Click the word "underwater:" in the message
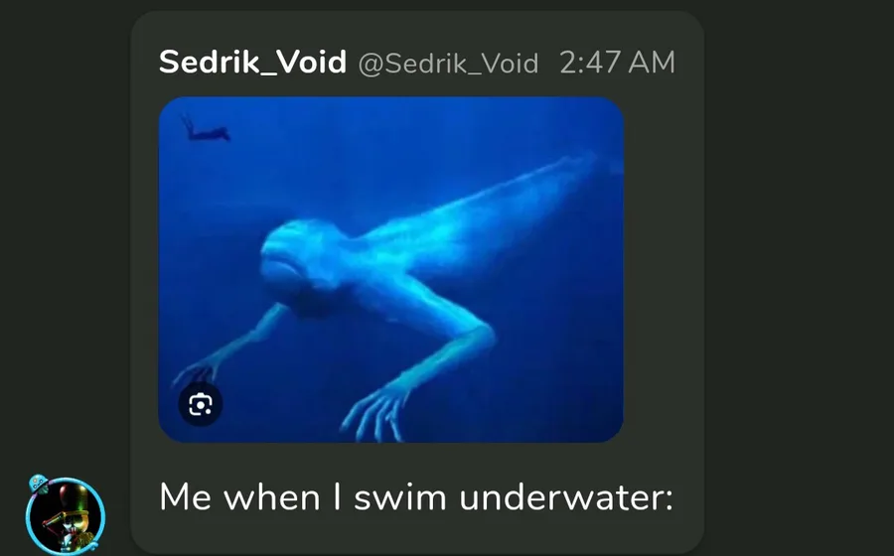Screen dimensions: 894x556 [x=566, y=496]
